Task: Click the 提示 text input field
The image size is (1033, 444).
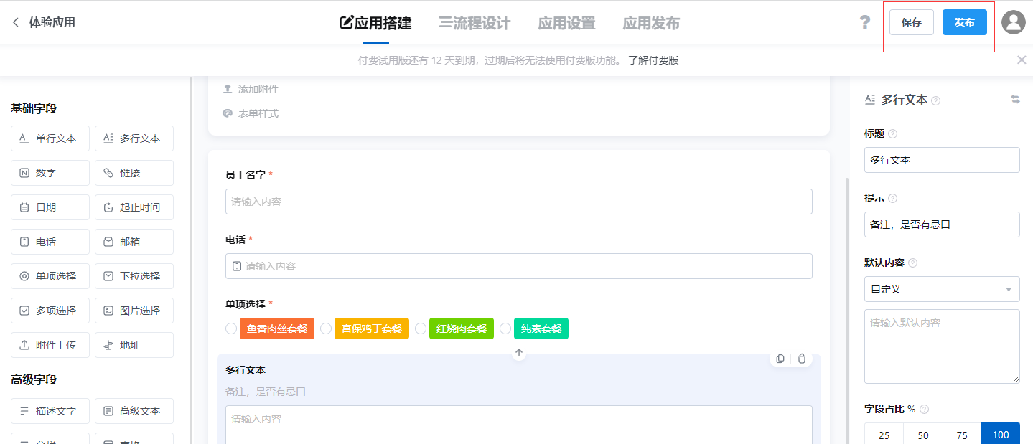Action: pyautogui.click(x=941, y=225)
